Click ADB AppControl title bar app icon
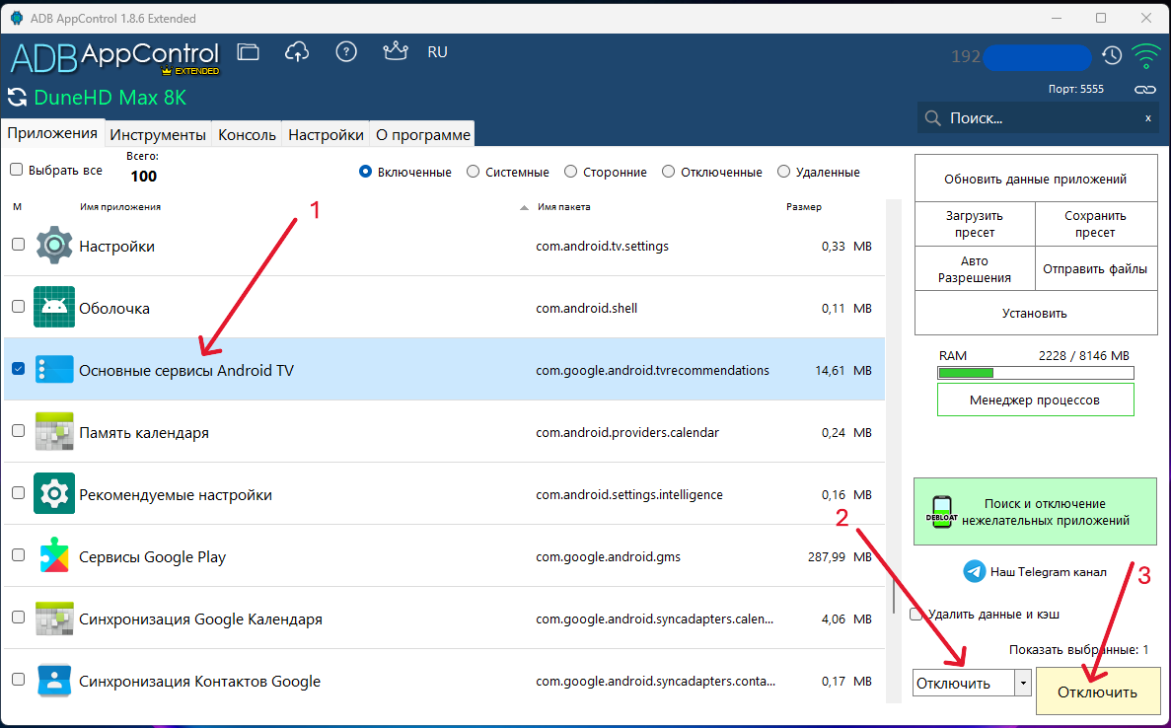The width and height of the screenshot is (1171, 728). tap(16, 18)
